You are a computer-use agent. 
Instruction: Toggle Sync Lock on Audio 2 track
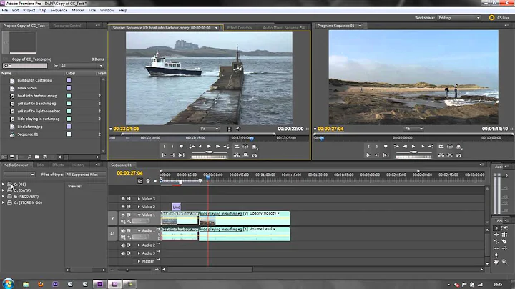(x=129, y=245)
